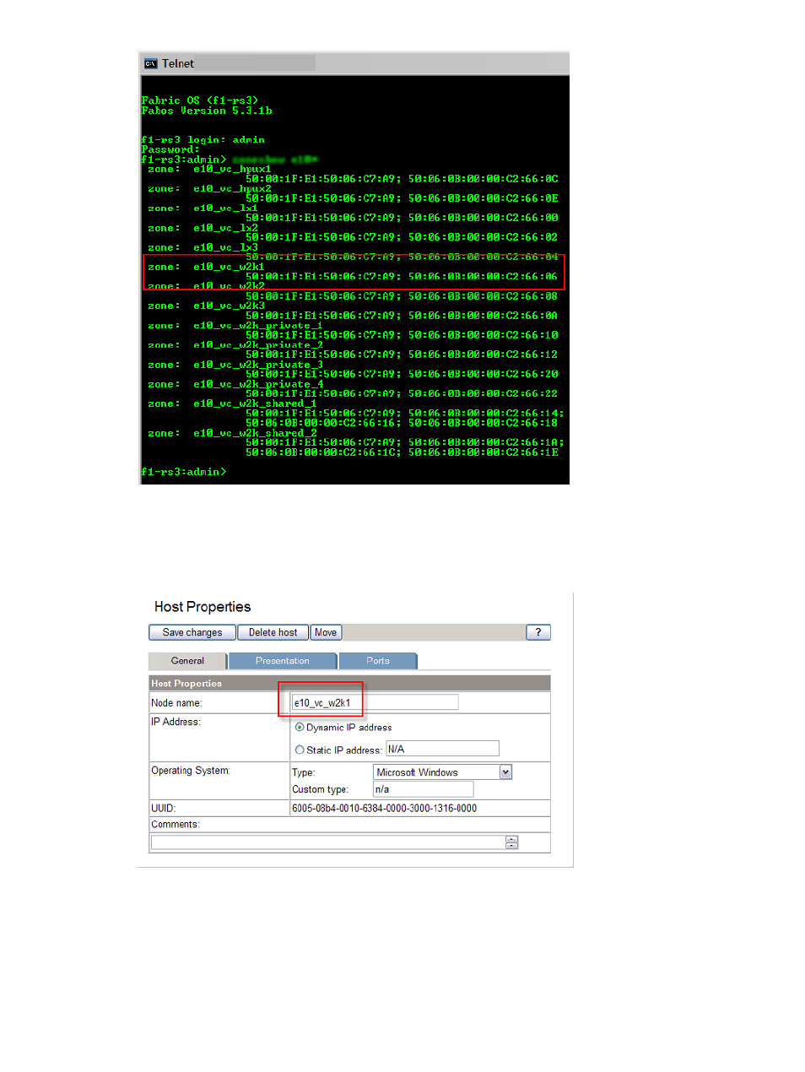Open the Presentation tab
Viewport: 805px width, 1072px height.
tap(283, 661)
